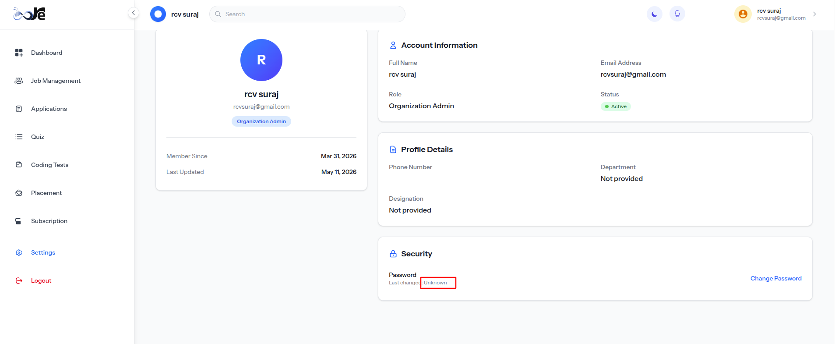Click the search magnifier icon

point(218,14)
